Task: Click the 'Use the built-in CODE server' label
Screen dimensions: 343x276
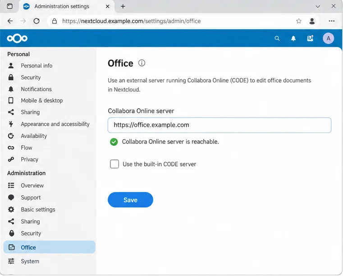Action: (x=159, y=164)
